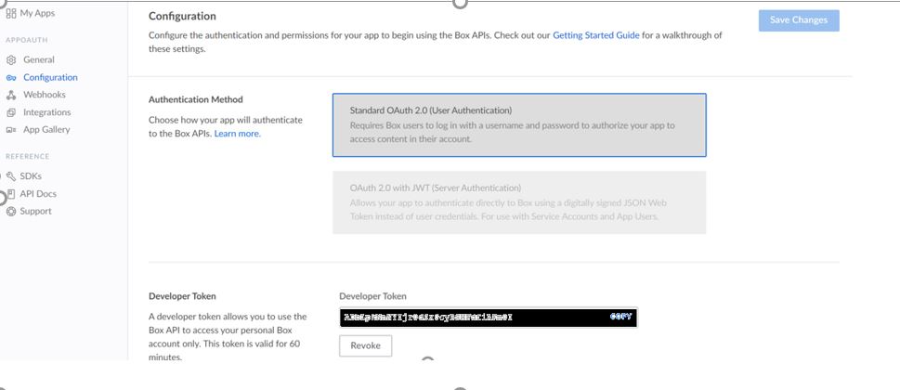This screenshot has height=390, width=900.
Task: Click the Integrations icon in sidebar
Action: point(11,112)
